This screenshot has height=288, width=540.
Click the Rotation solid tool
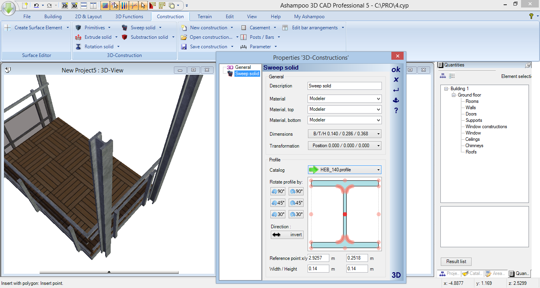(98, 47)
